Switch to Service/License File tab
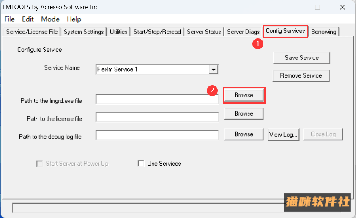This screenshot has height=218, width=356. [x=32, y=32]
